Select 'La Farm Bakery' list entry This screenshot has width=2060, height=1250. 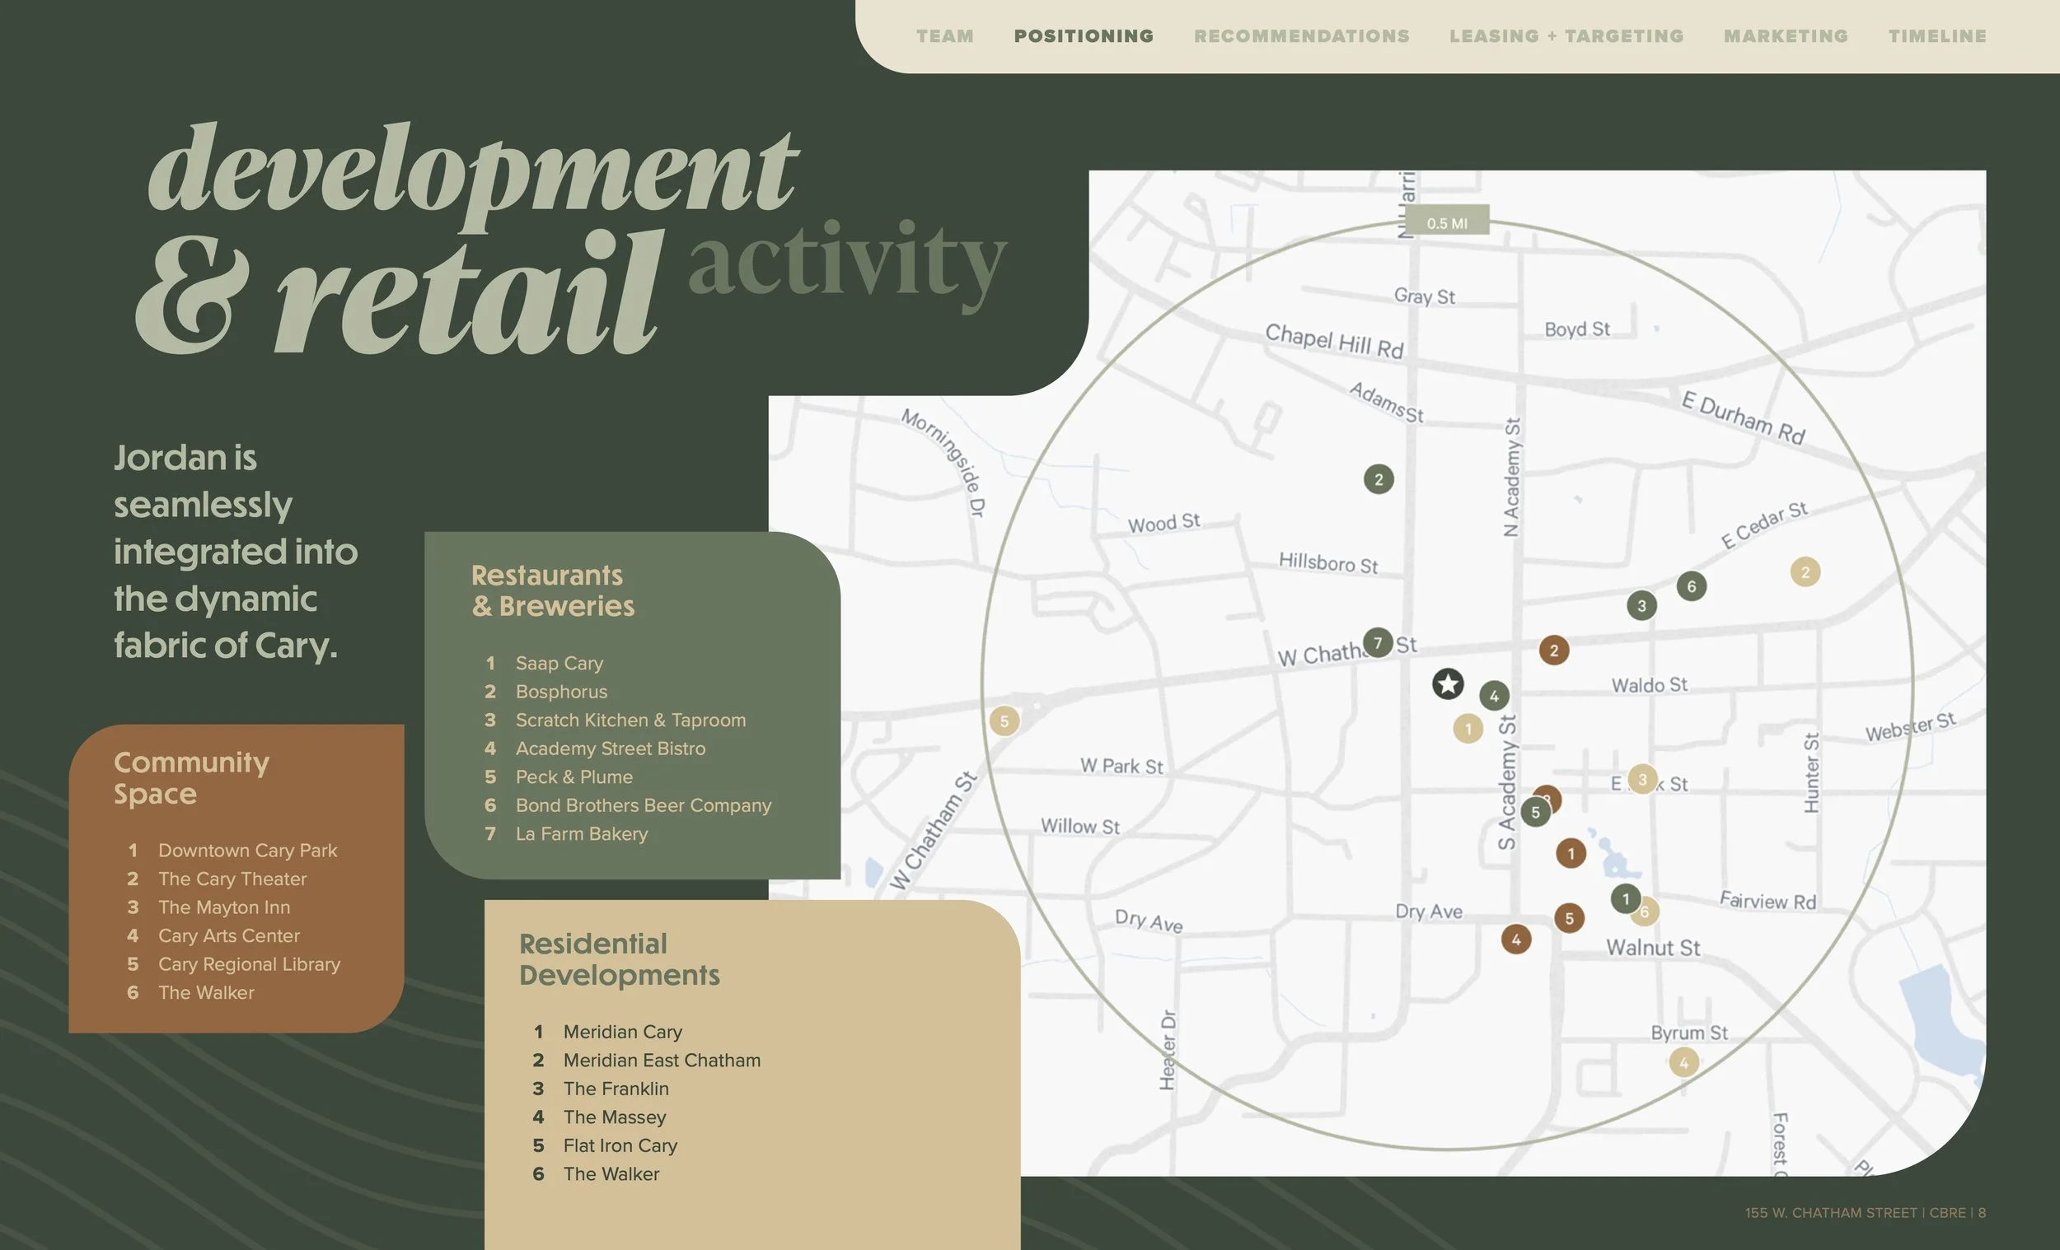click(581, 833)
